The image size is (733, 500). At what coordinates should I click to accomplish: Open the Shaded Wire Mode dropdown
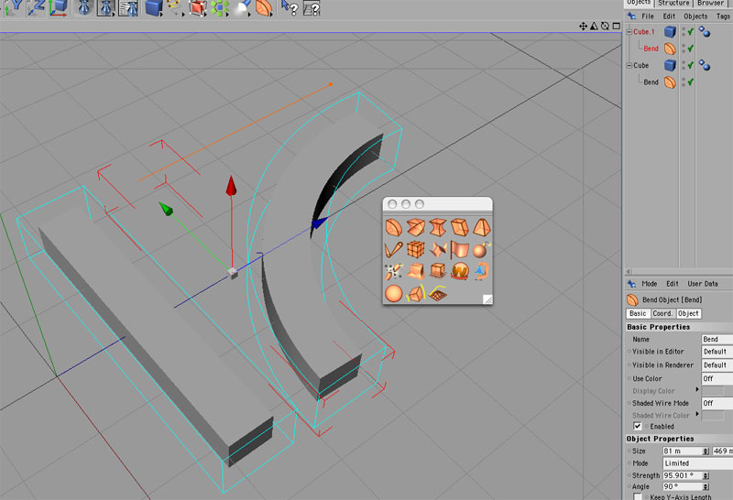[x=717, y=403]
